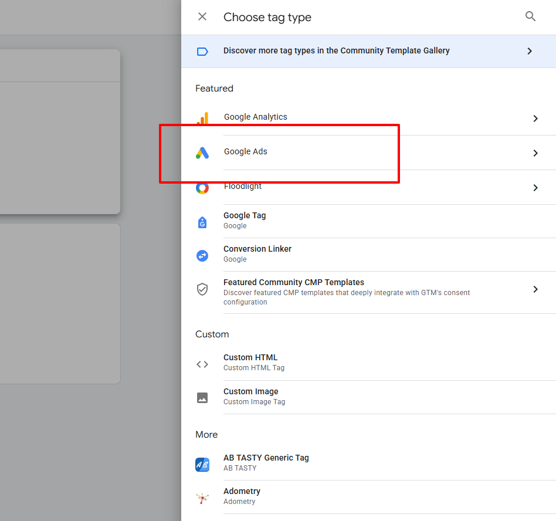Select the Adometry tag type
The image size is (556, 521).
point(368,496)
